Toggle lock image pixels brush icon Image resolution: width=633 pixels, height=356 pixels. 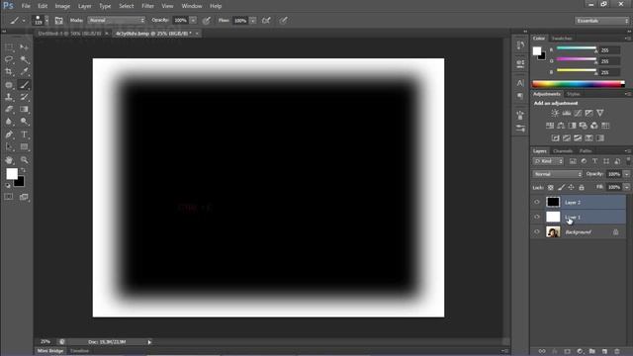point(561,187)
